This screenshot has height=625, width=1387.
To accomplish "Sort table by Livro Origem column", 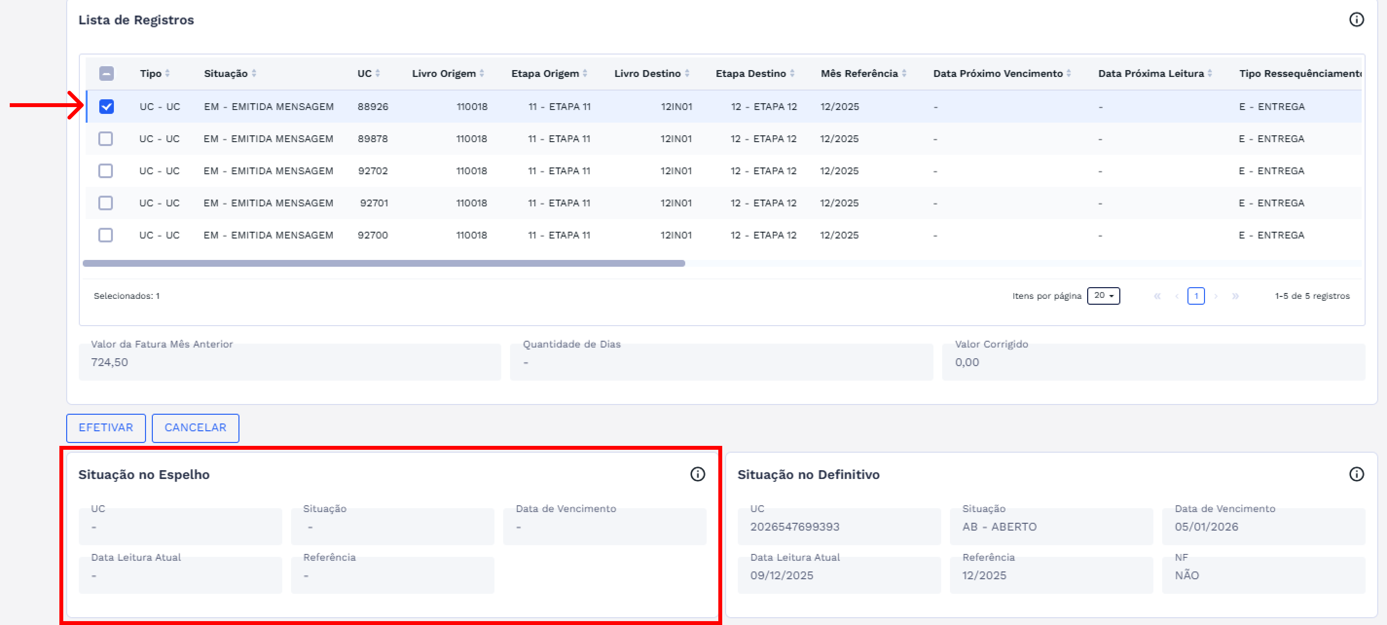I will pyautogui.click(x=482, y=74).
